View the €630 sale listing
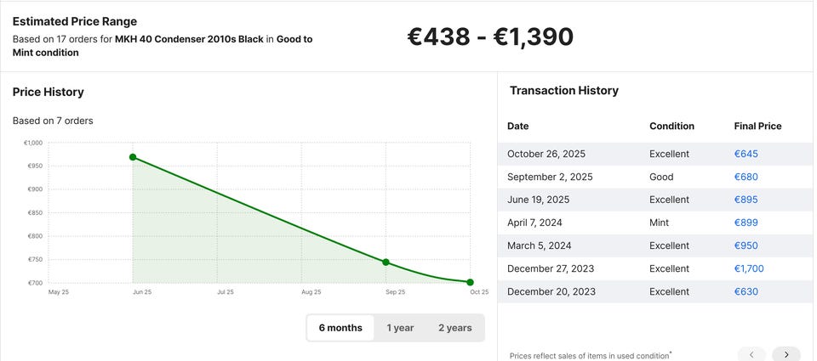The image size is (817, 361). coord(746,291)
